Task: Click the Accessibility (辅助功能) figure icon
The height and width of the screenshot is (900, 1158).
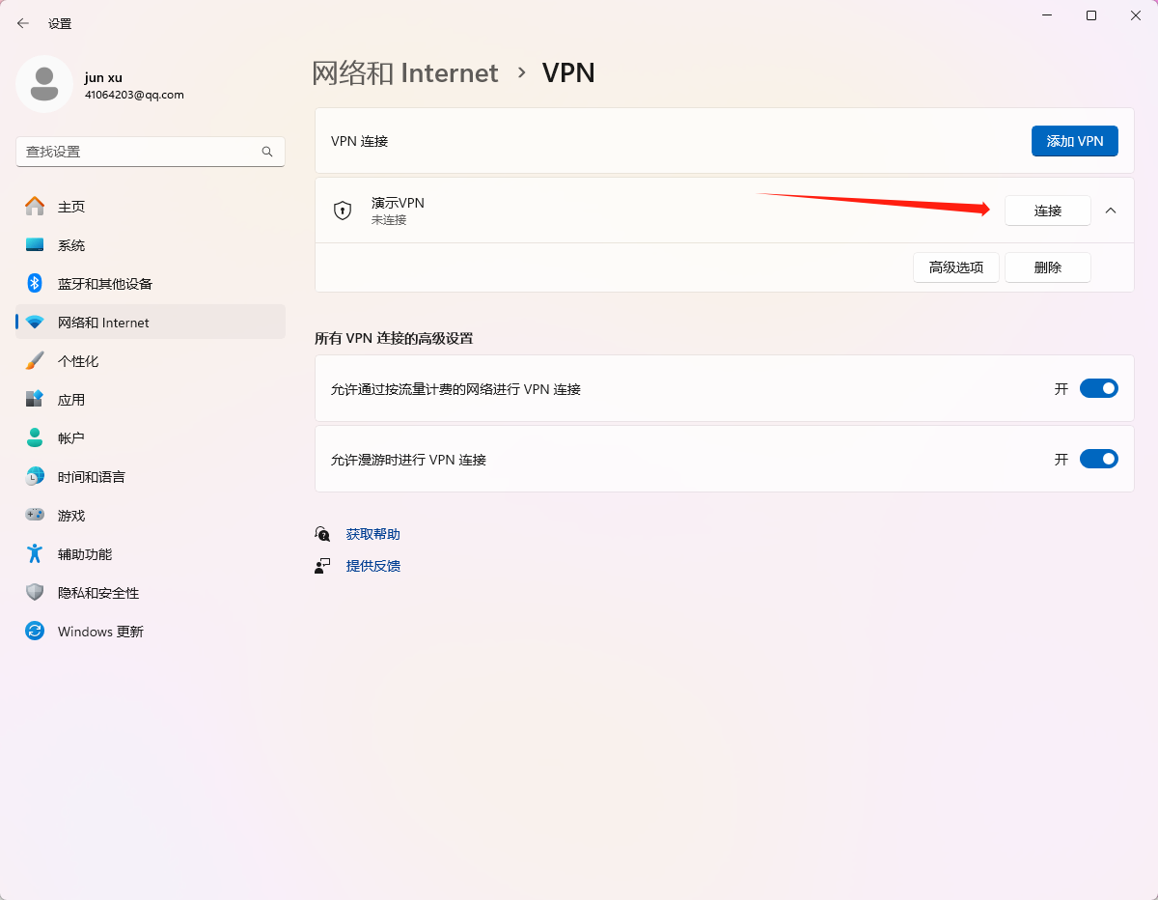Action: [x=35, y=554]
